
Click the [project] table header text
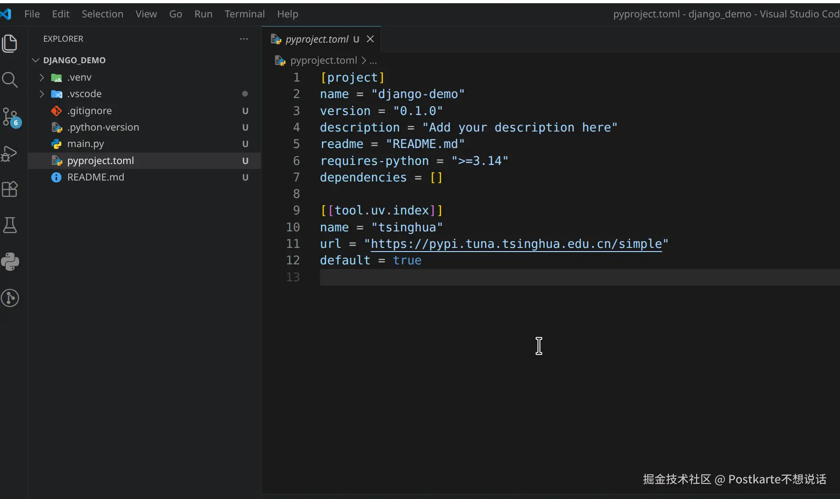point(352,77)
